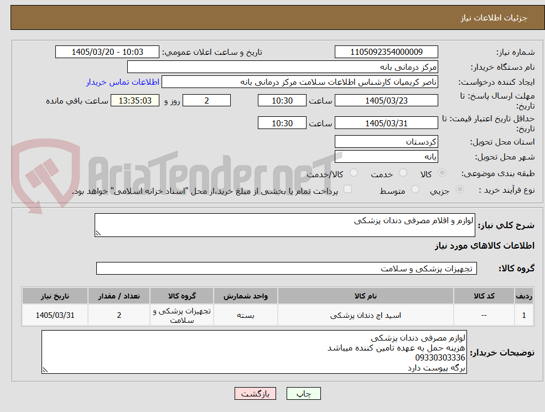Click the چاپ (print) button
Viewport: 545px width, 412px height.
pos(303,394)
